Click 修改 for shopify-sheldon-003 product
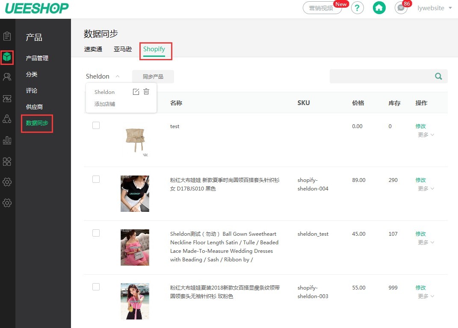The image size is (458, 328). click(x=421, y=288)
